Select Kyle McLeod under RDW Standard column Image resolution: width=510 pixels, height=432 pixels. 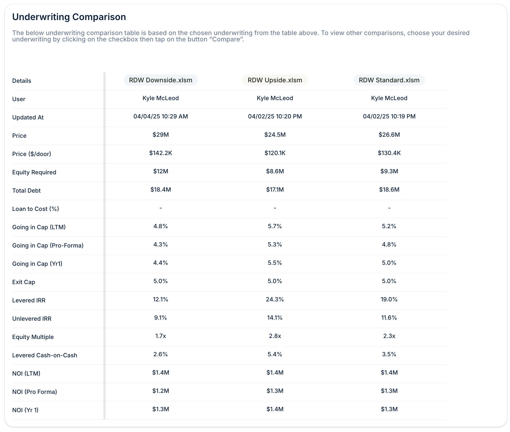coord(389,98)
